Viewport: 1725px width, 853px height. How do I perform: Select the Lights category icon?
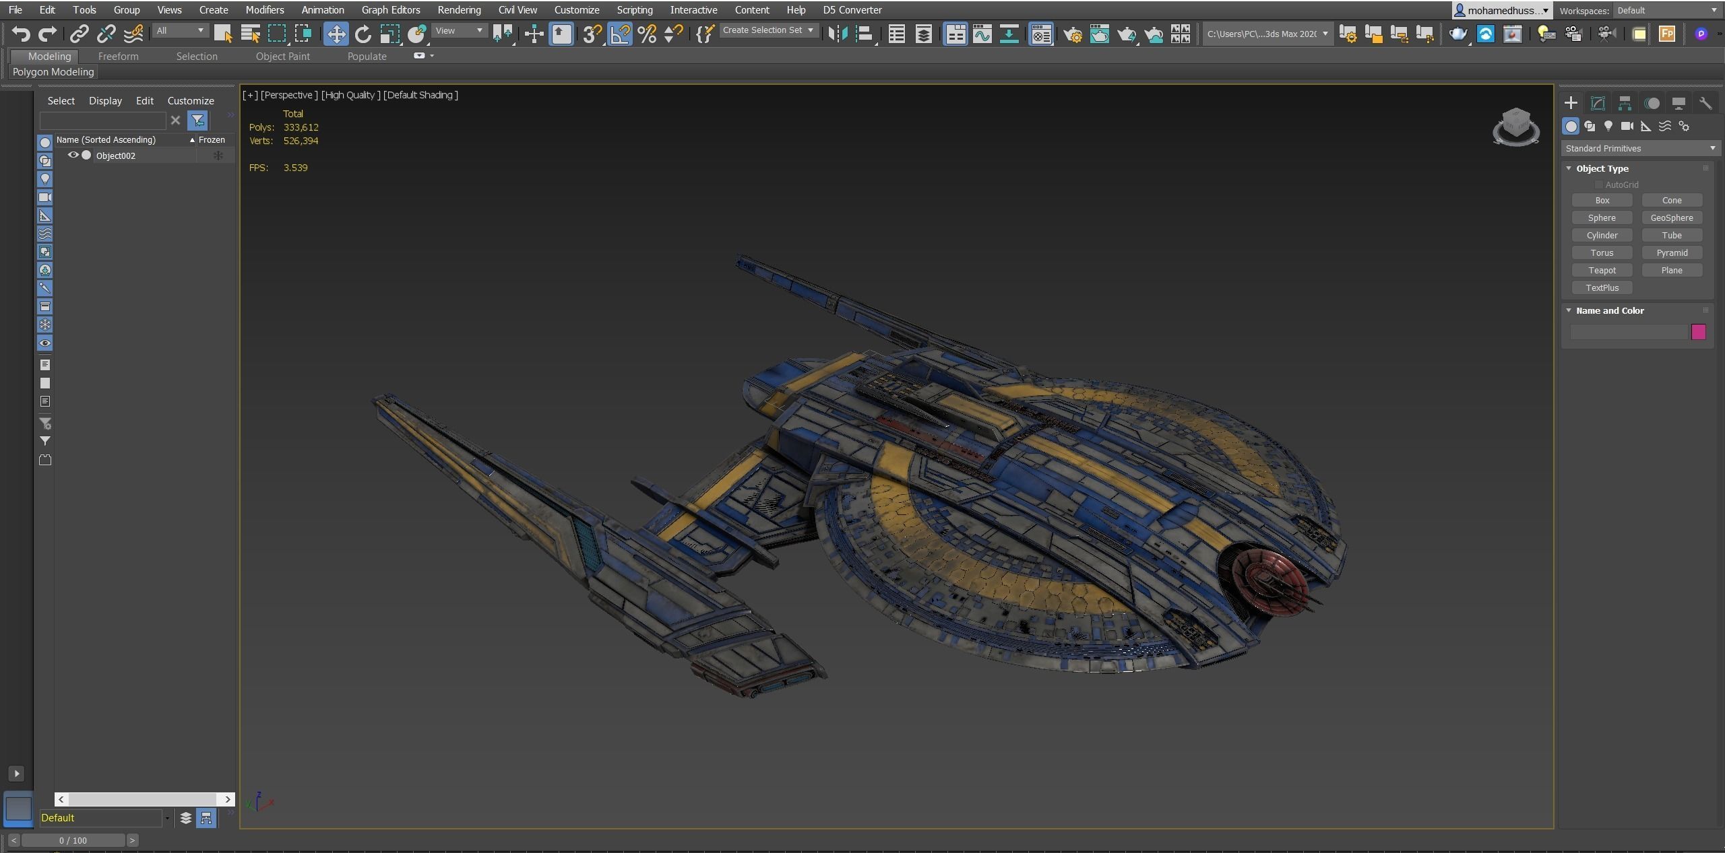[1608, 126]
